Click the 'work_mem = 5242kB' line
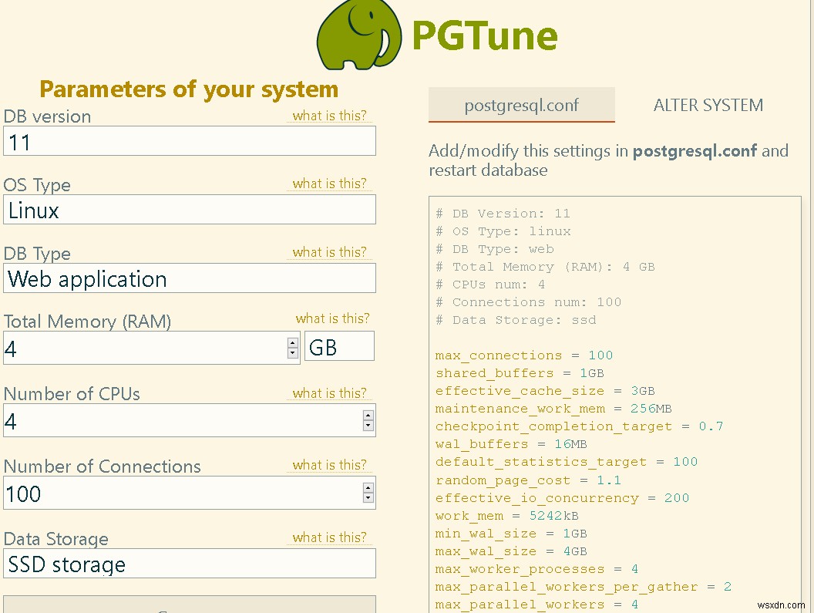The width and height of the screenshot is (814, 613). (x=507, y=515)
